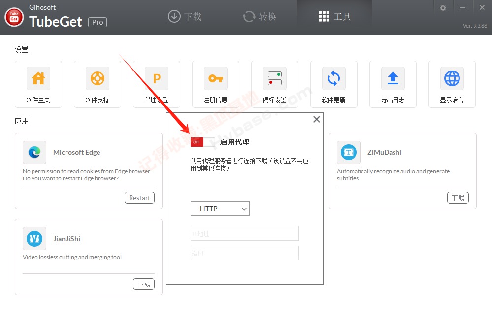This screenshot has height=319, width=492.
Task: Minimize the TubeGet window
Action: pos(462,8)
